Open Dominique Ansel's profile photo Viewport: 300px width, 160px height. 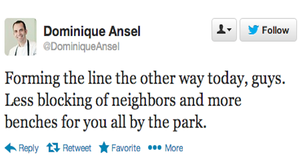tap(20, 37)
